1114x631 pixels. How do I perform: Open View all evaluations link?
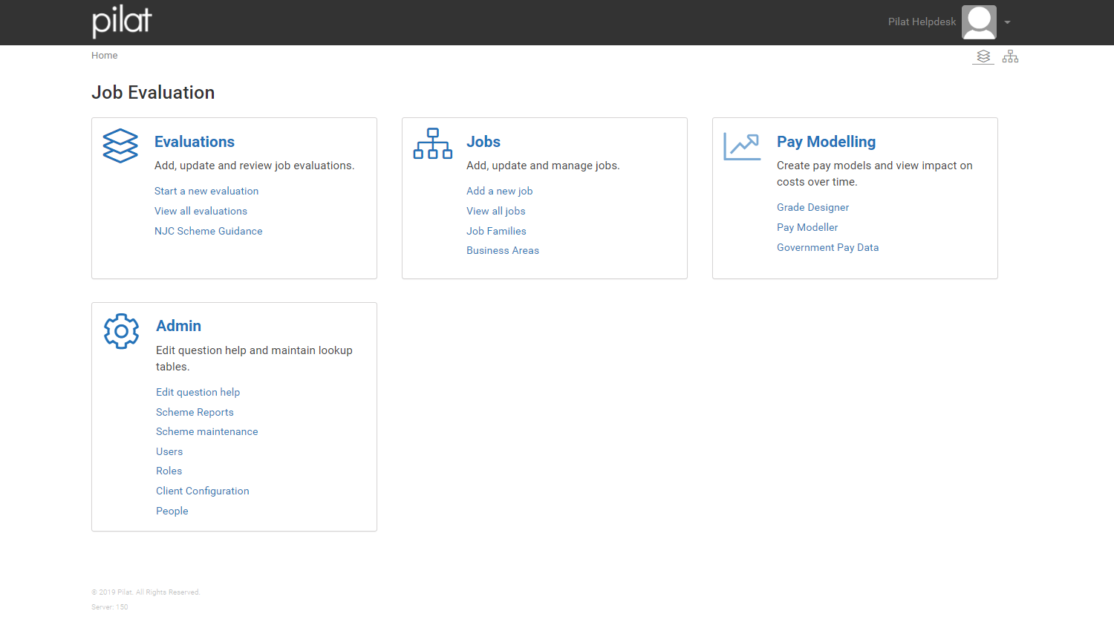(x=201, y=211)
